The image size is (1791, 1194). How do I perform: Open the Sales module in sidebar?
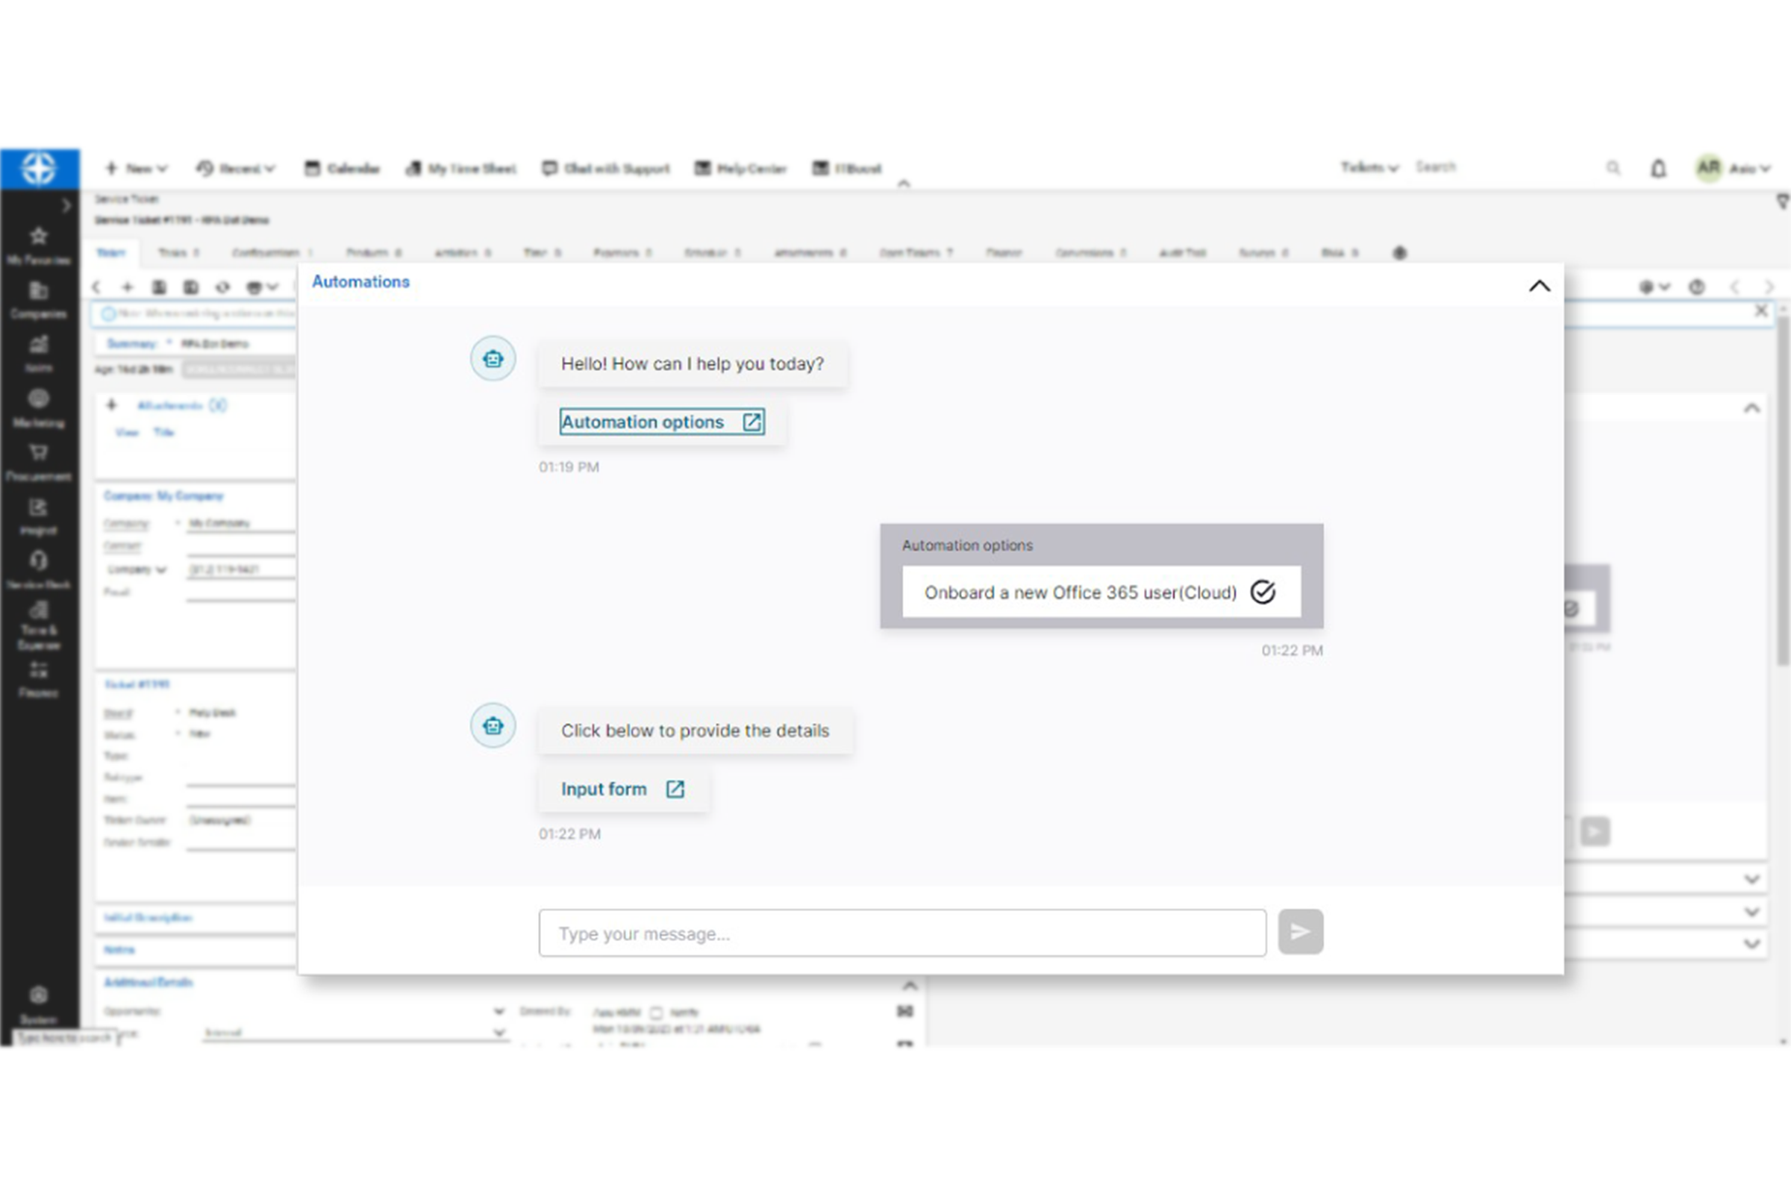click(38, 353)
